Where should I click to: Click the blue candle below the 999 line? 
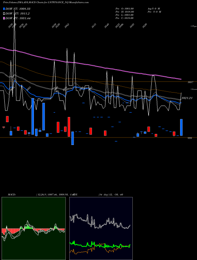click(72, 138)
